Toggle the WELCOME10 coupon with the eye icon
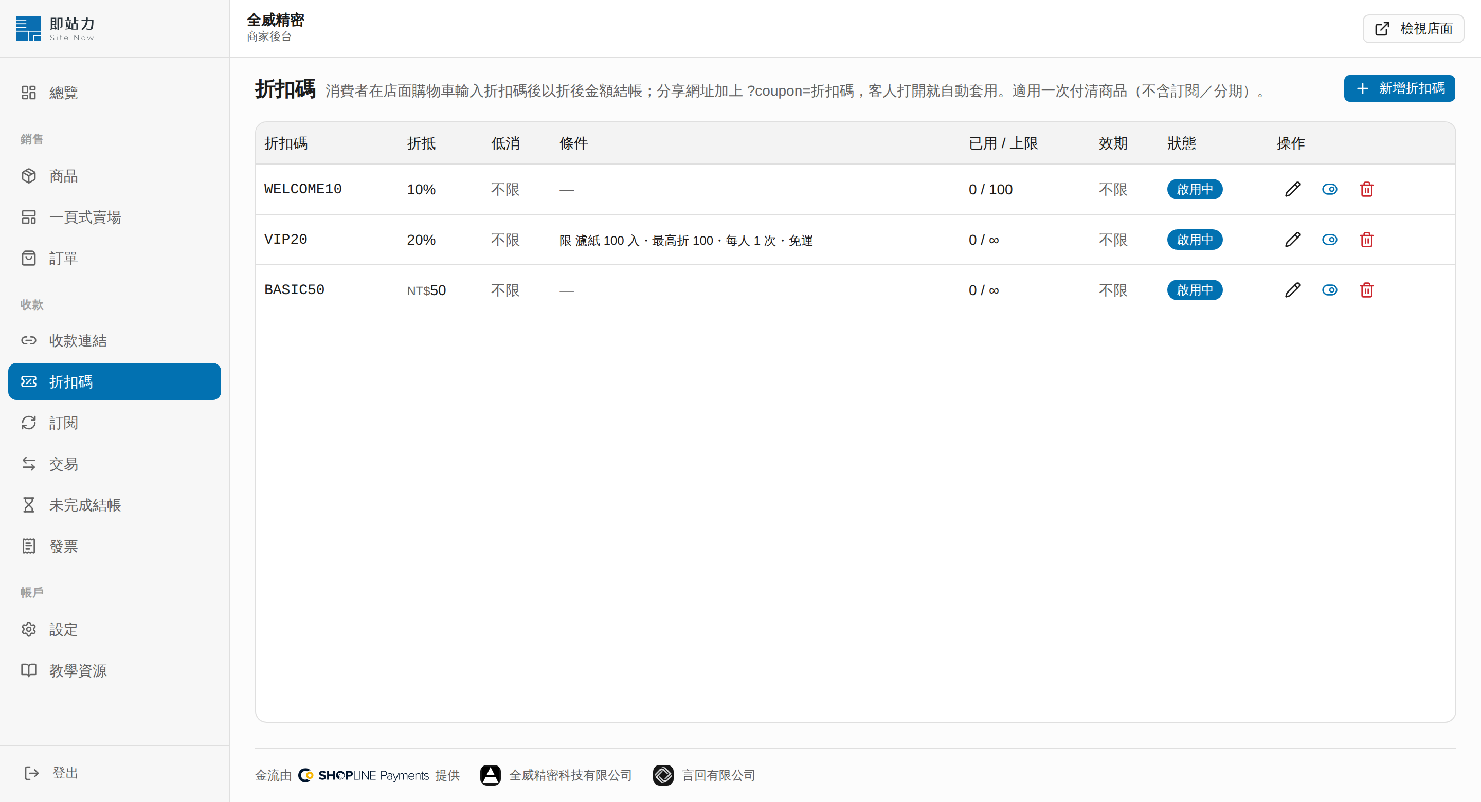The image size is (1481, 802). point(1330,189)
